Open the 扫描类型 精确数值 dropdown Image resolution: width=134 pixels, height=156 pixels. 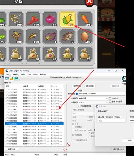[93, 99]
